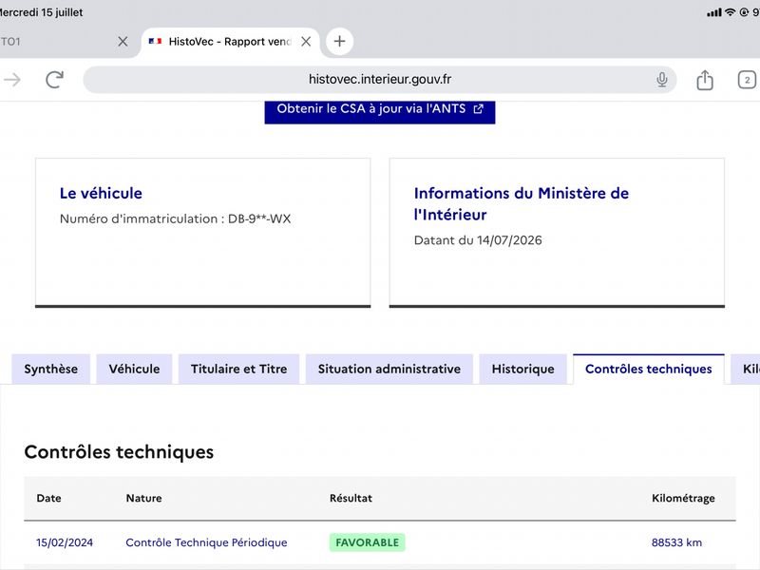Open the Historique tab

pos(523,369)
